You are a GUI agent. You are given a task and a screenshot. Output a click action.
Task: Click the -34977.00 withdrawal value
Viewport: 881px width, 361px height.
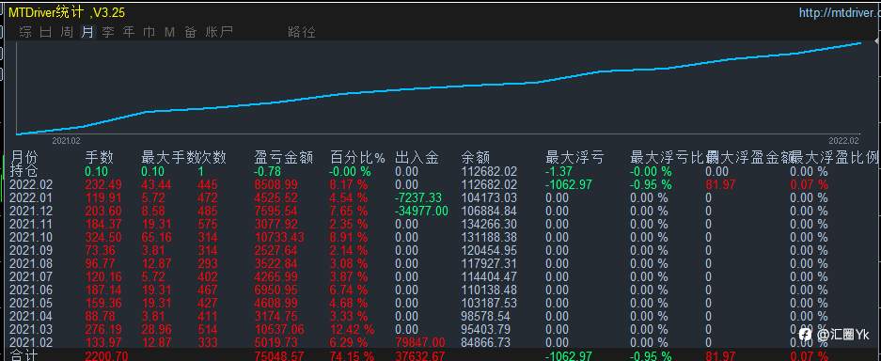click(421, 212)
